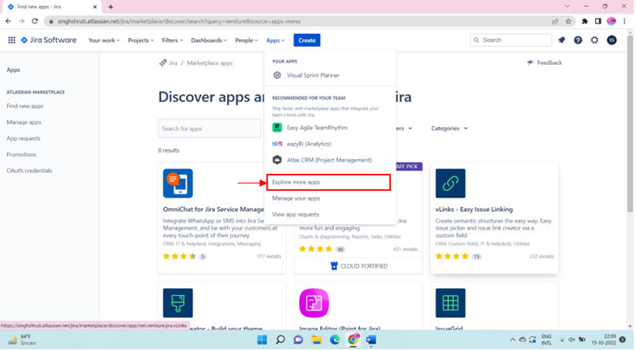Open weather widget showing 84°F Smoke
636x350 pixels.
[x=22, y=340]
